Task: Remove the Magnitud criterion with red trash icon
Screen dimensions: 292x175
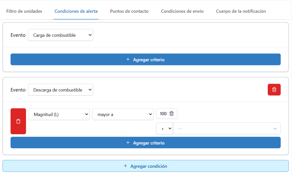Action: (x=18, y=121)
